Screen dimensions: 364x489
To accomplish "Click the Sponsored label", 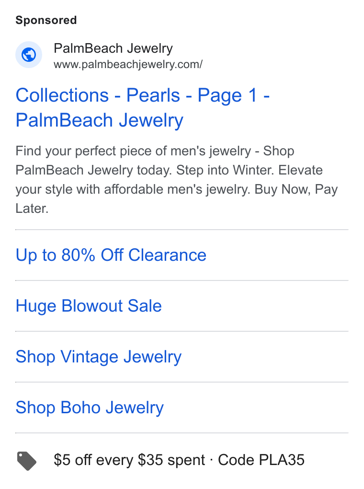I will [46, 20].
